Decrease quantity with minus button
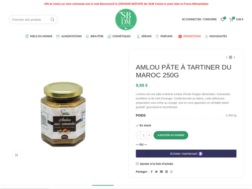 coord(138,135)
